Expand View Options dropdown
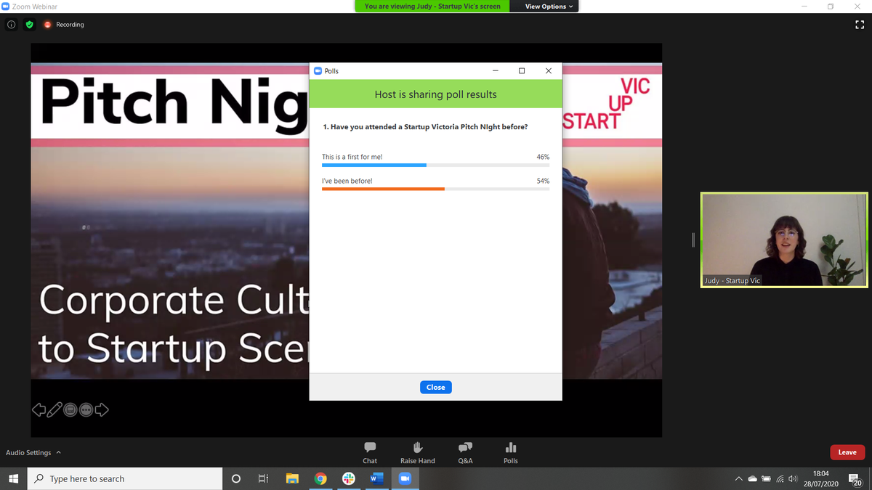Screen dimensions: 872x490 point(549,7)
